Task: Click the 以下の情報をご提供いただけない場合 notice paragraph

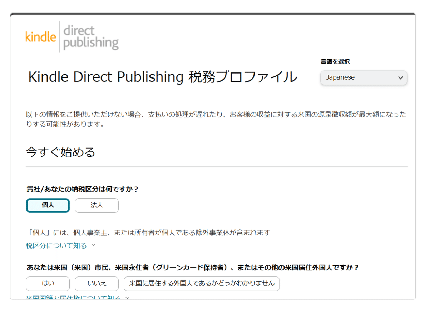Action: 216,120
